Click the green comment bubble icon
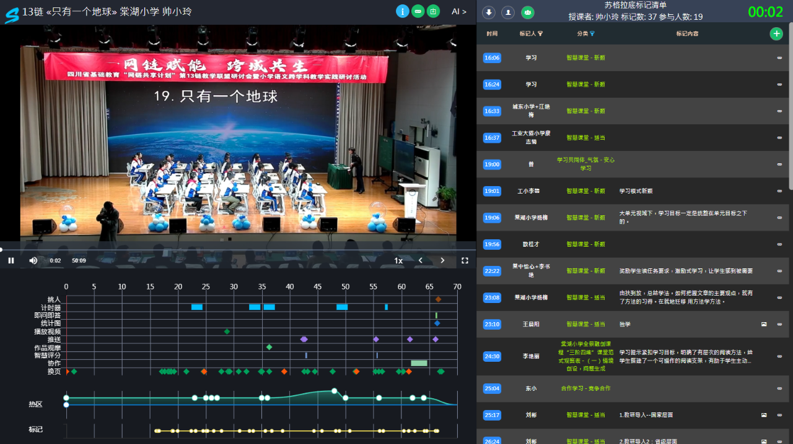Viewport: 793px width, 444px height. pos(418,11)
